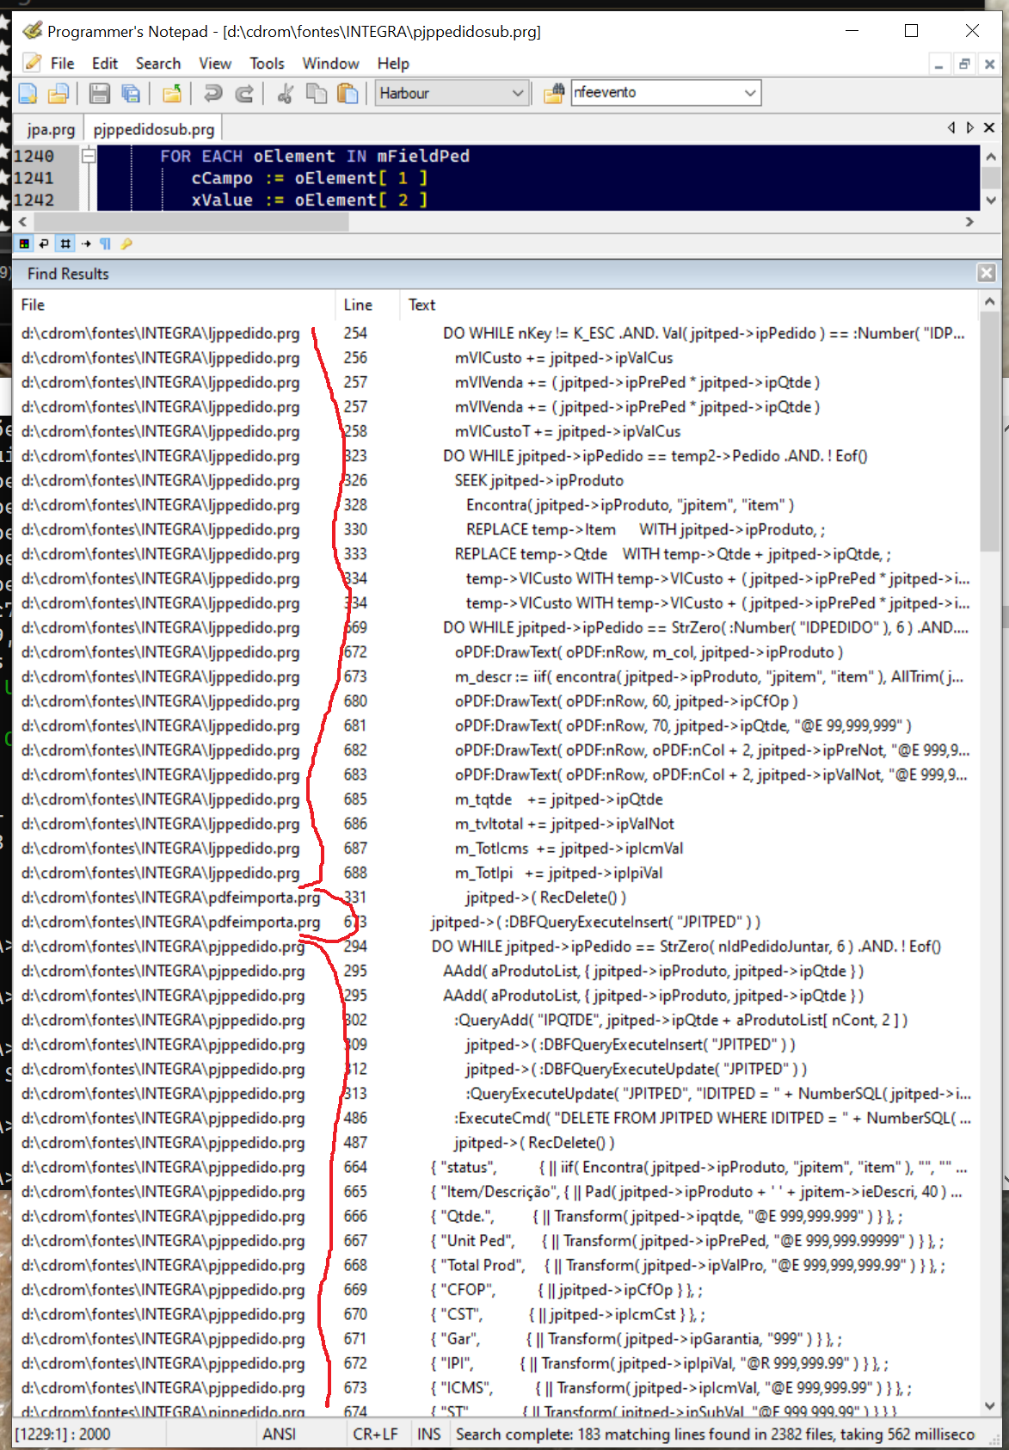The image size is (1009, 1450).
Task: Click the New file toolbar icon
Action: [28, 93]
